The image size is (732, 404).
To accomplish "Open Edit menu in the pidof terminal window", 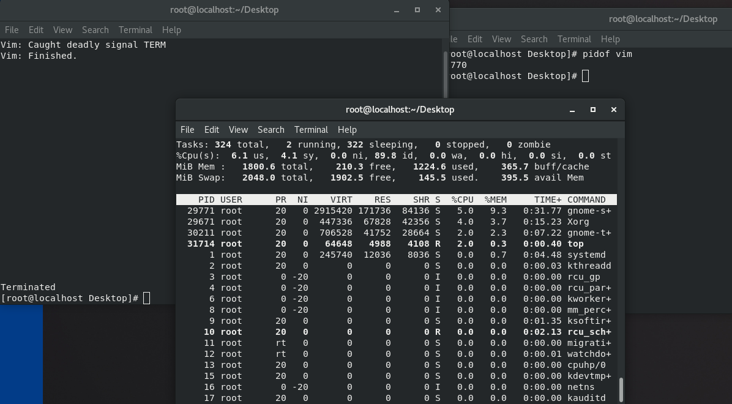I will (475, 39).
